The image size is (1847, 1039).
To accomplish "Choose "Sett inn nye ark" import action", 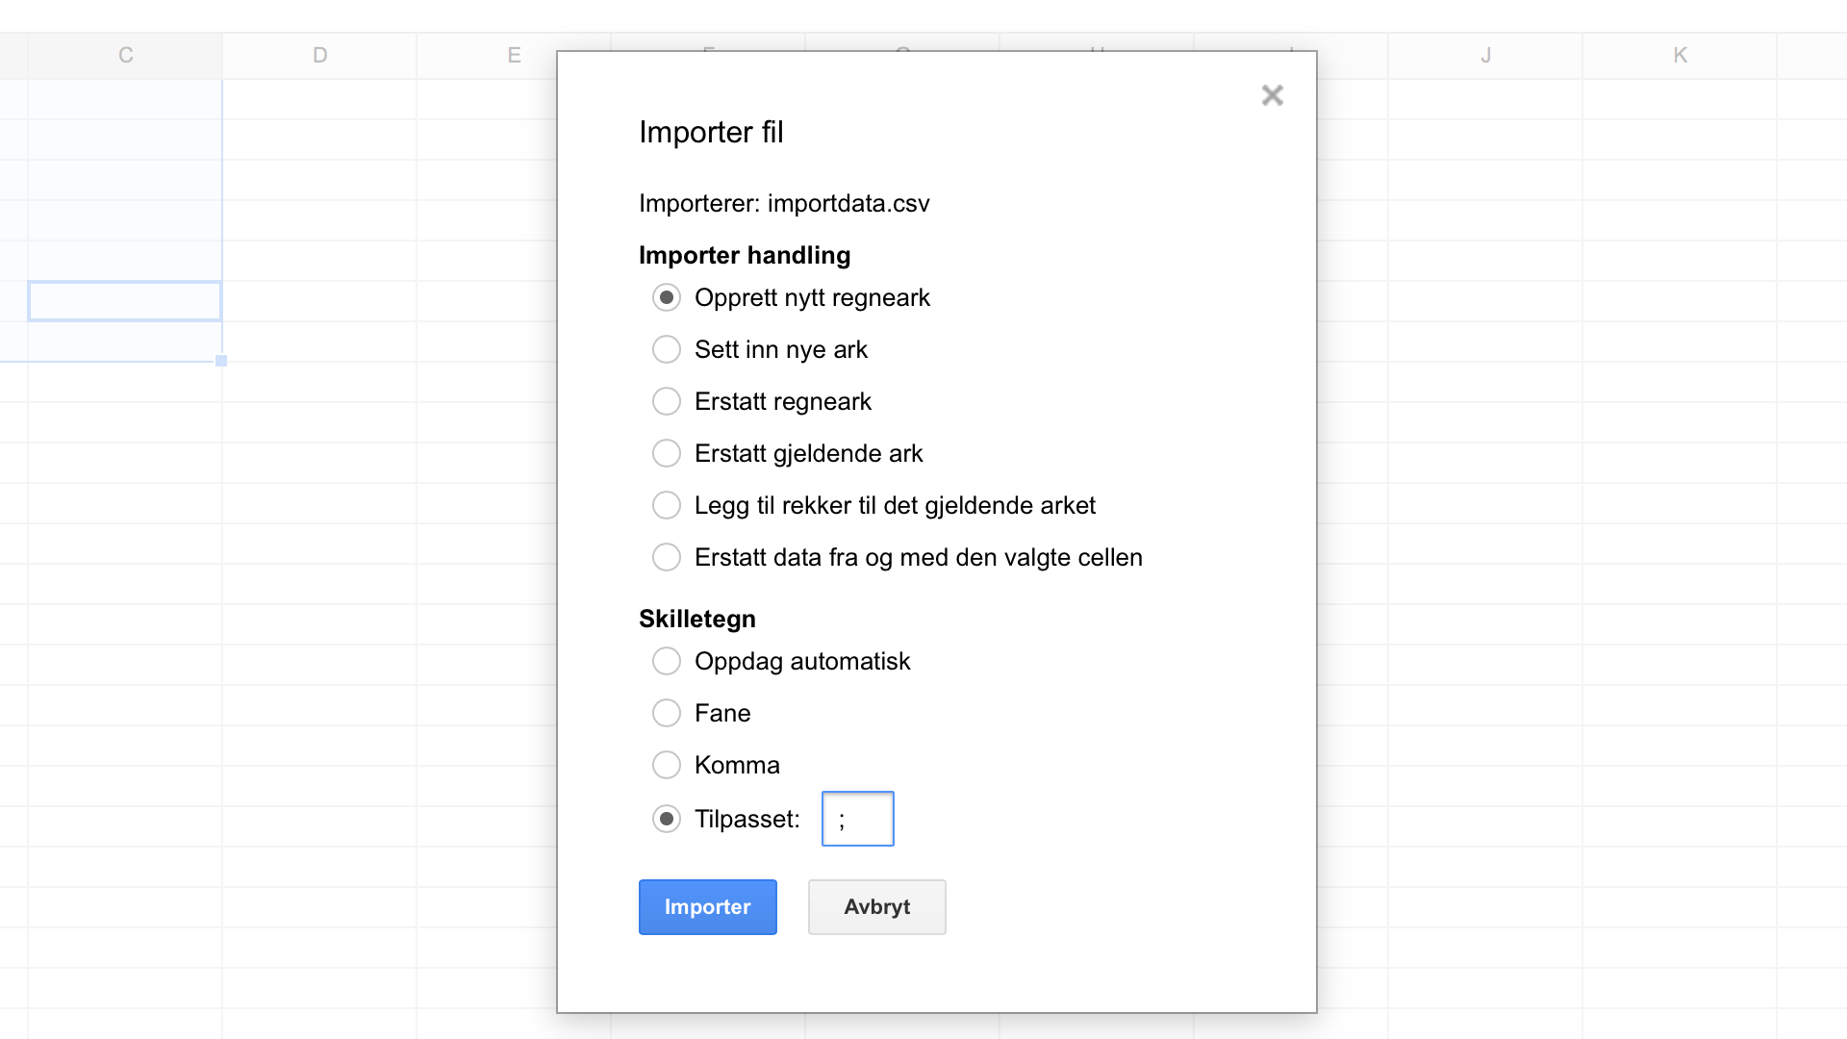I will click(x=667, y=349).
